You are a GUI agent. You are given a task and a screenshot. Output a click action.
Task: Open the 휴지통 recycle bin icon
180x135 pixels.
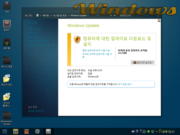tap(7, 44)
